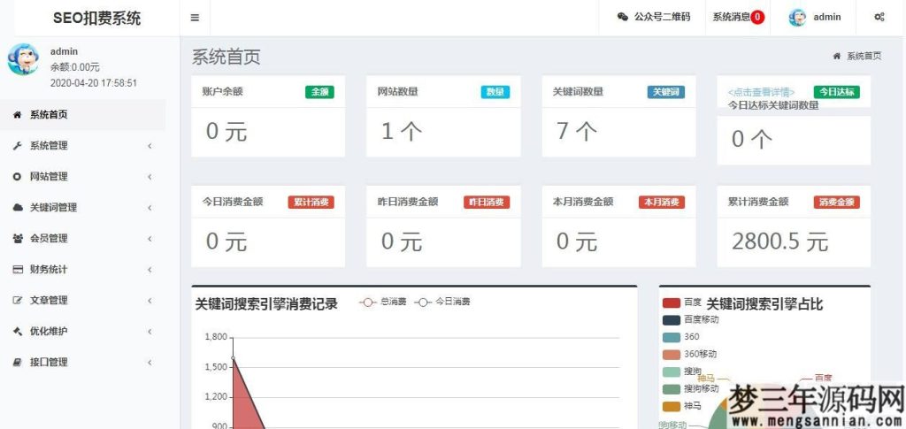This screenshot has width=906, height=429.
Task: Expand the 系统管理 chevron
Action: click(150, 146)
